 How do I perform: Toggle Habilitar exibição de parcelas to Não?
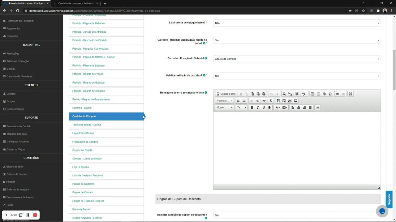[x=296, y=76]
